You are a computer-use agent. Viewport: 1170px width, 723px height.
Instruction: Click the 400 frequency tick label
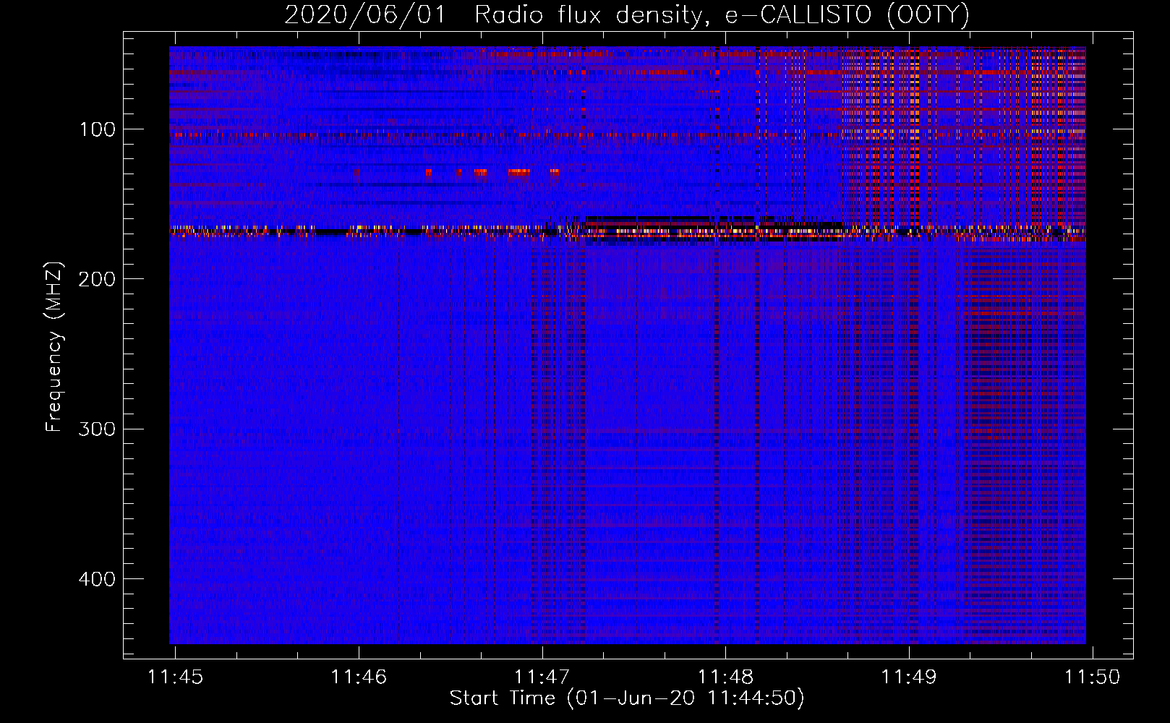coord(97,579)
